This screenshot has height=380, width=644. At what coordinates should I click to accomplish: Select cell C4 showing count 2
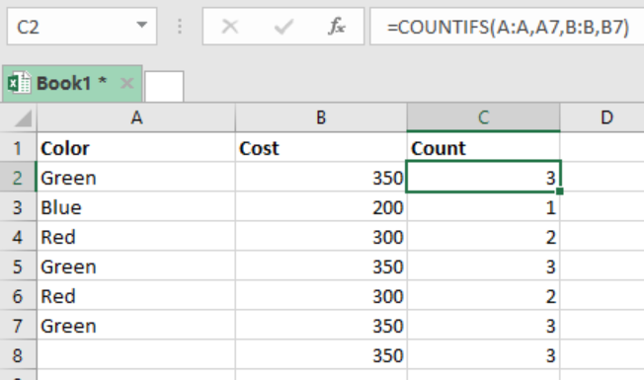click(x=483, y=236)
